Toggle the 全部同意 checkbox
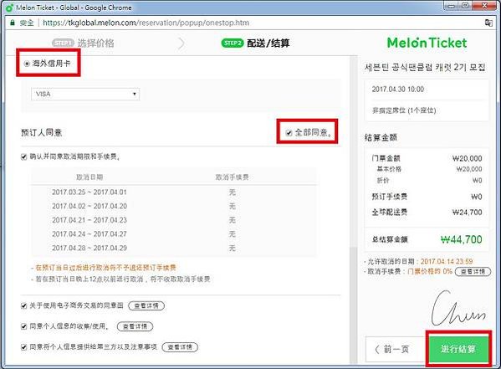 point(289,132)
